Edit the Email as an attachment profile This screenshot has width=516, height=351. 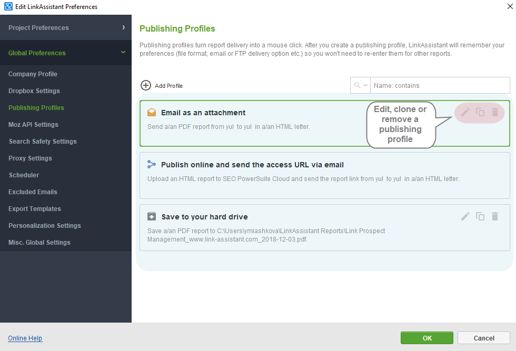[465, 112]
